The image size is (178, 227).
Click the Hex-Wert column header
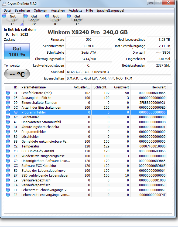click(x=149, y=87)
